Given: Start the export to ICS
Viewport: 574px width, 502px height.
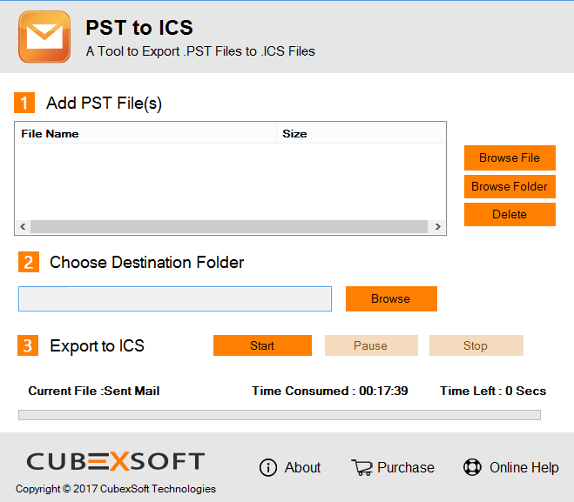Looking at the screenshot, I should click(x=262, y=345).
